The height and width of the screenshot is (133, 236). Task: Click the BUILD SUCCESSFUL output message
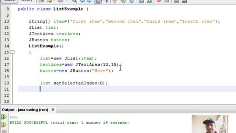(69, 123)
